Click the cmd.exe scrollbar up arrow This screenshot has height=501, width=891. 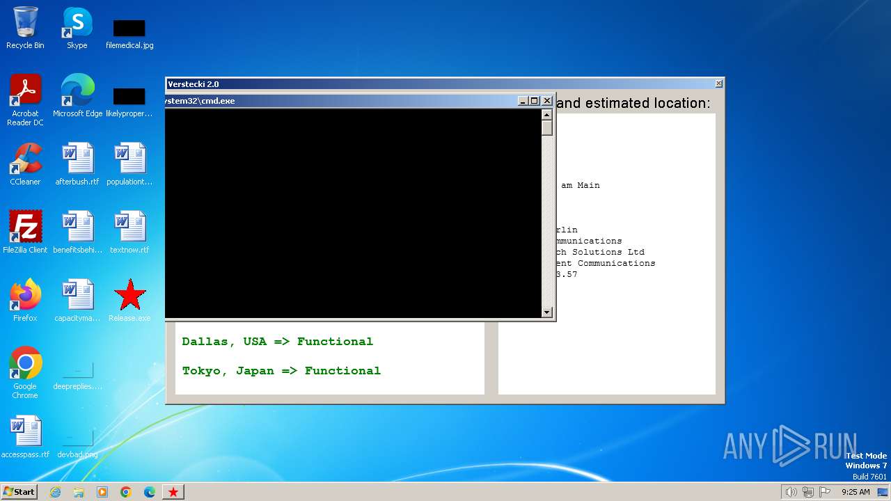(547, 115)
